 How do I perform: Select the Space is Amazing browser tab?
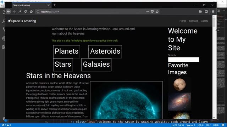coord(32,5)
